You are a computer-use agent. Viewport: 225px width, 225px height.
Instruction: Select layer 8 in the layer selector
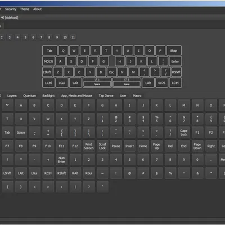coord(49,37)
